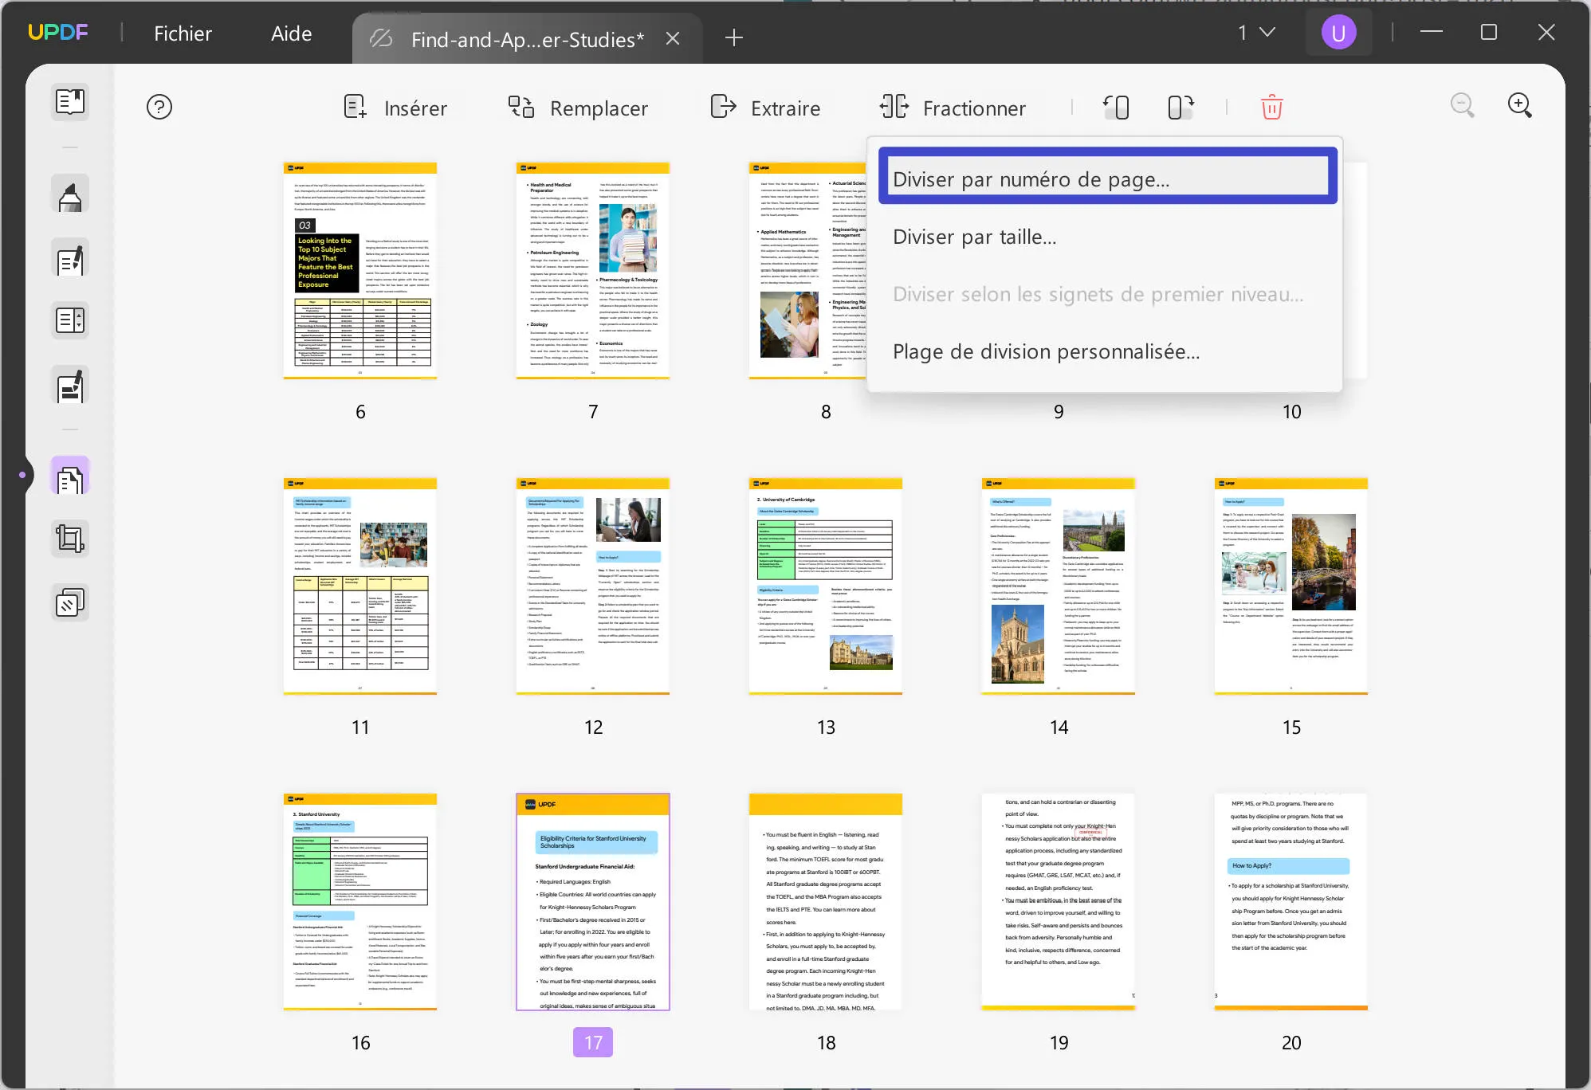Open the OCR tool at sidebar bottom

click(69, 602)
